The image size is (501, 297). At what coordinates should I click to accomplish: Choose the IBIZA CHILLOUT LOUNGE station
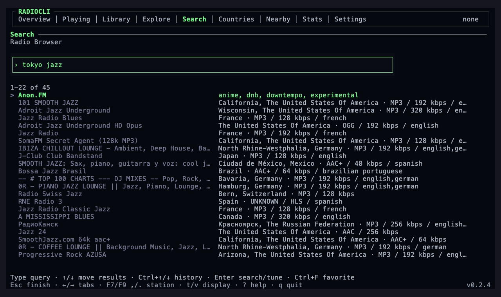[114, 148]
